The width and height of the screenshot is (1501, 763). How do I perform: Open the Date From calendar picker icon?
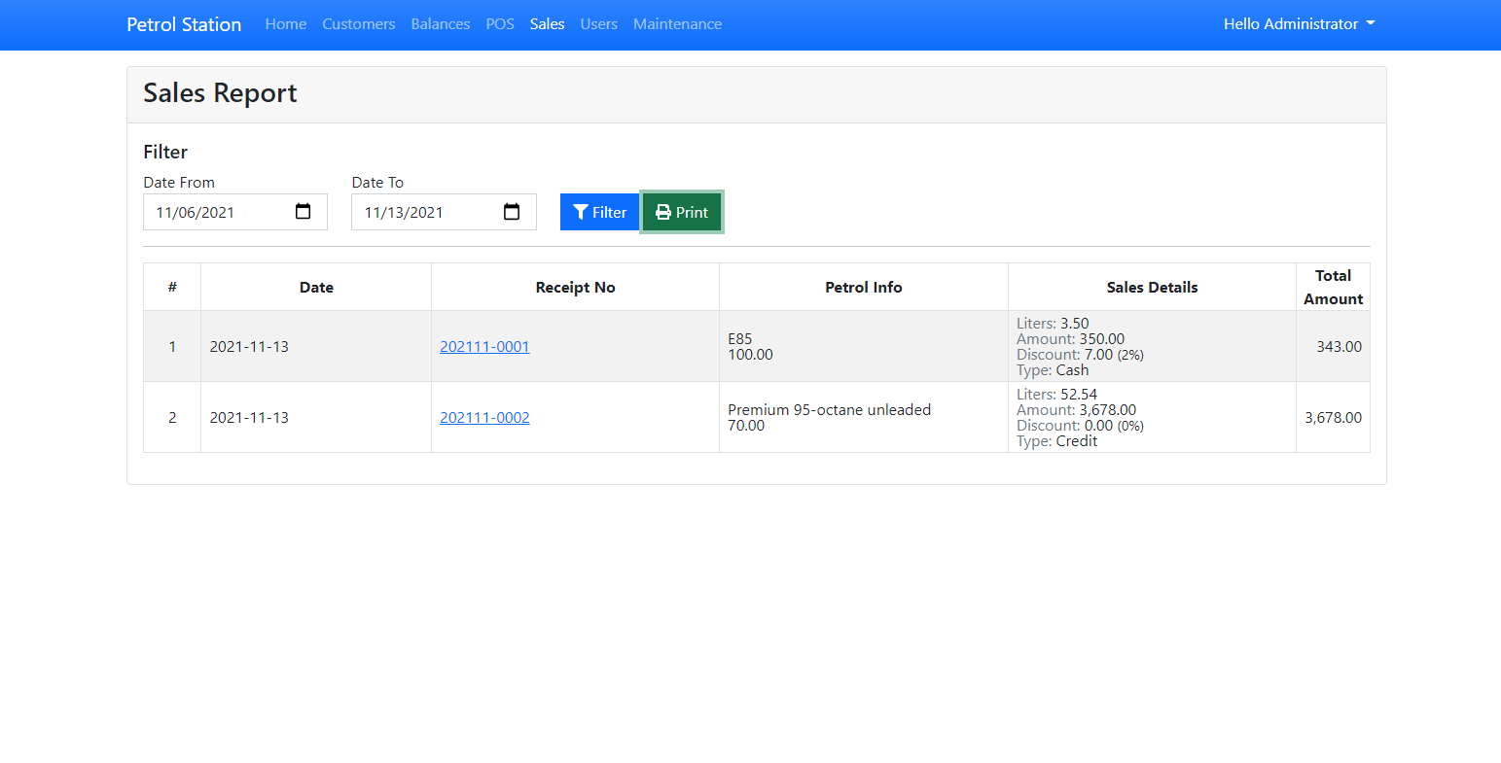pos(303,212)
